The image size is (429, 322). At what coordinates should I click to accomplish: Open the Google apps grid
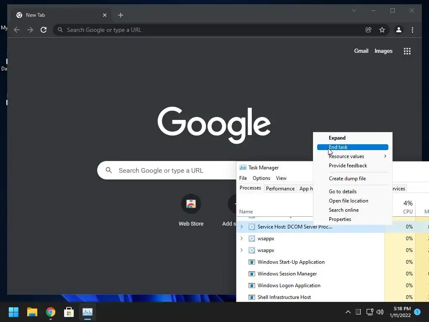click(x=407, y=51)
